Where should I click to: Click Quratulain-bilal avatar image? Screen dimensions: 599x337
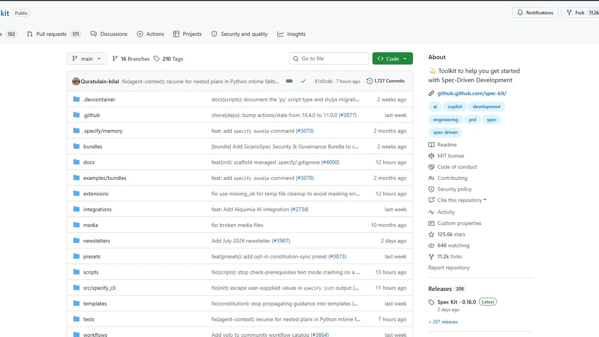click(x=76, y=81)
